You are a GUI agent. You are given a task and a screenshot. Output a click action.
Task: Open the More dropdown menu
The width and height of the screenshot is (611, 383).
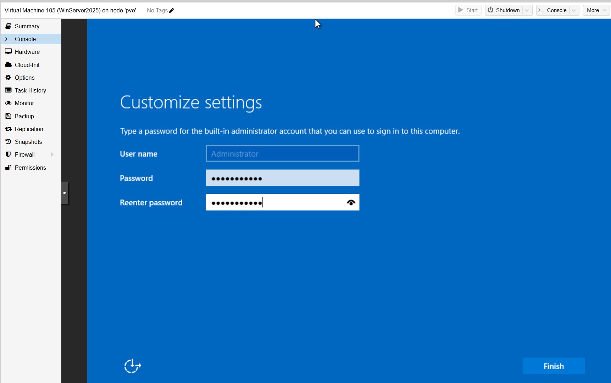pyautogui.click(x=596, y=10)
